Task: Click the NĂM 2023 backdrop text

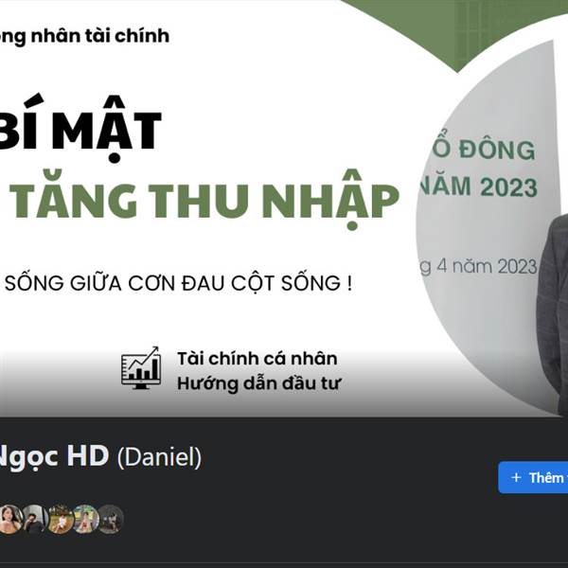Action: pyautogui.click(x=477, y=186)
